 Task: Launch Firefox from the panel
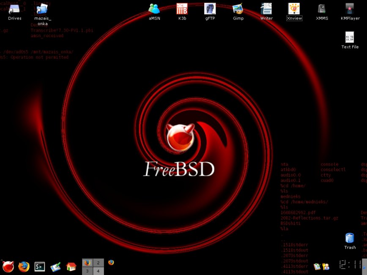tap(24, 267)
